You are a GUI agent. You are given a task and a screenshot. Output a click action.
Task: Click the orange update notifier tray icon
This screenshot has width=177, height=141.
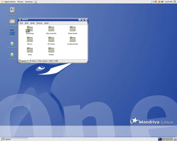[159, 2]
